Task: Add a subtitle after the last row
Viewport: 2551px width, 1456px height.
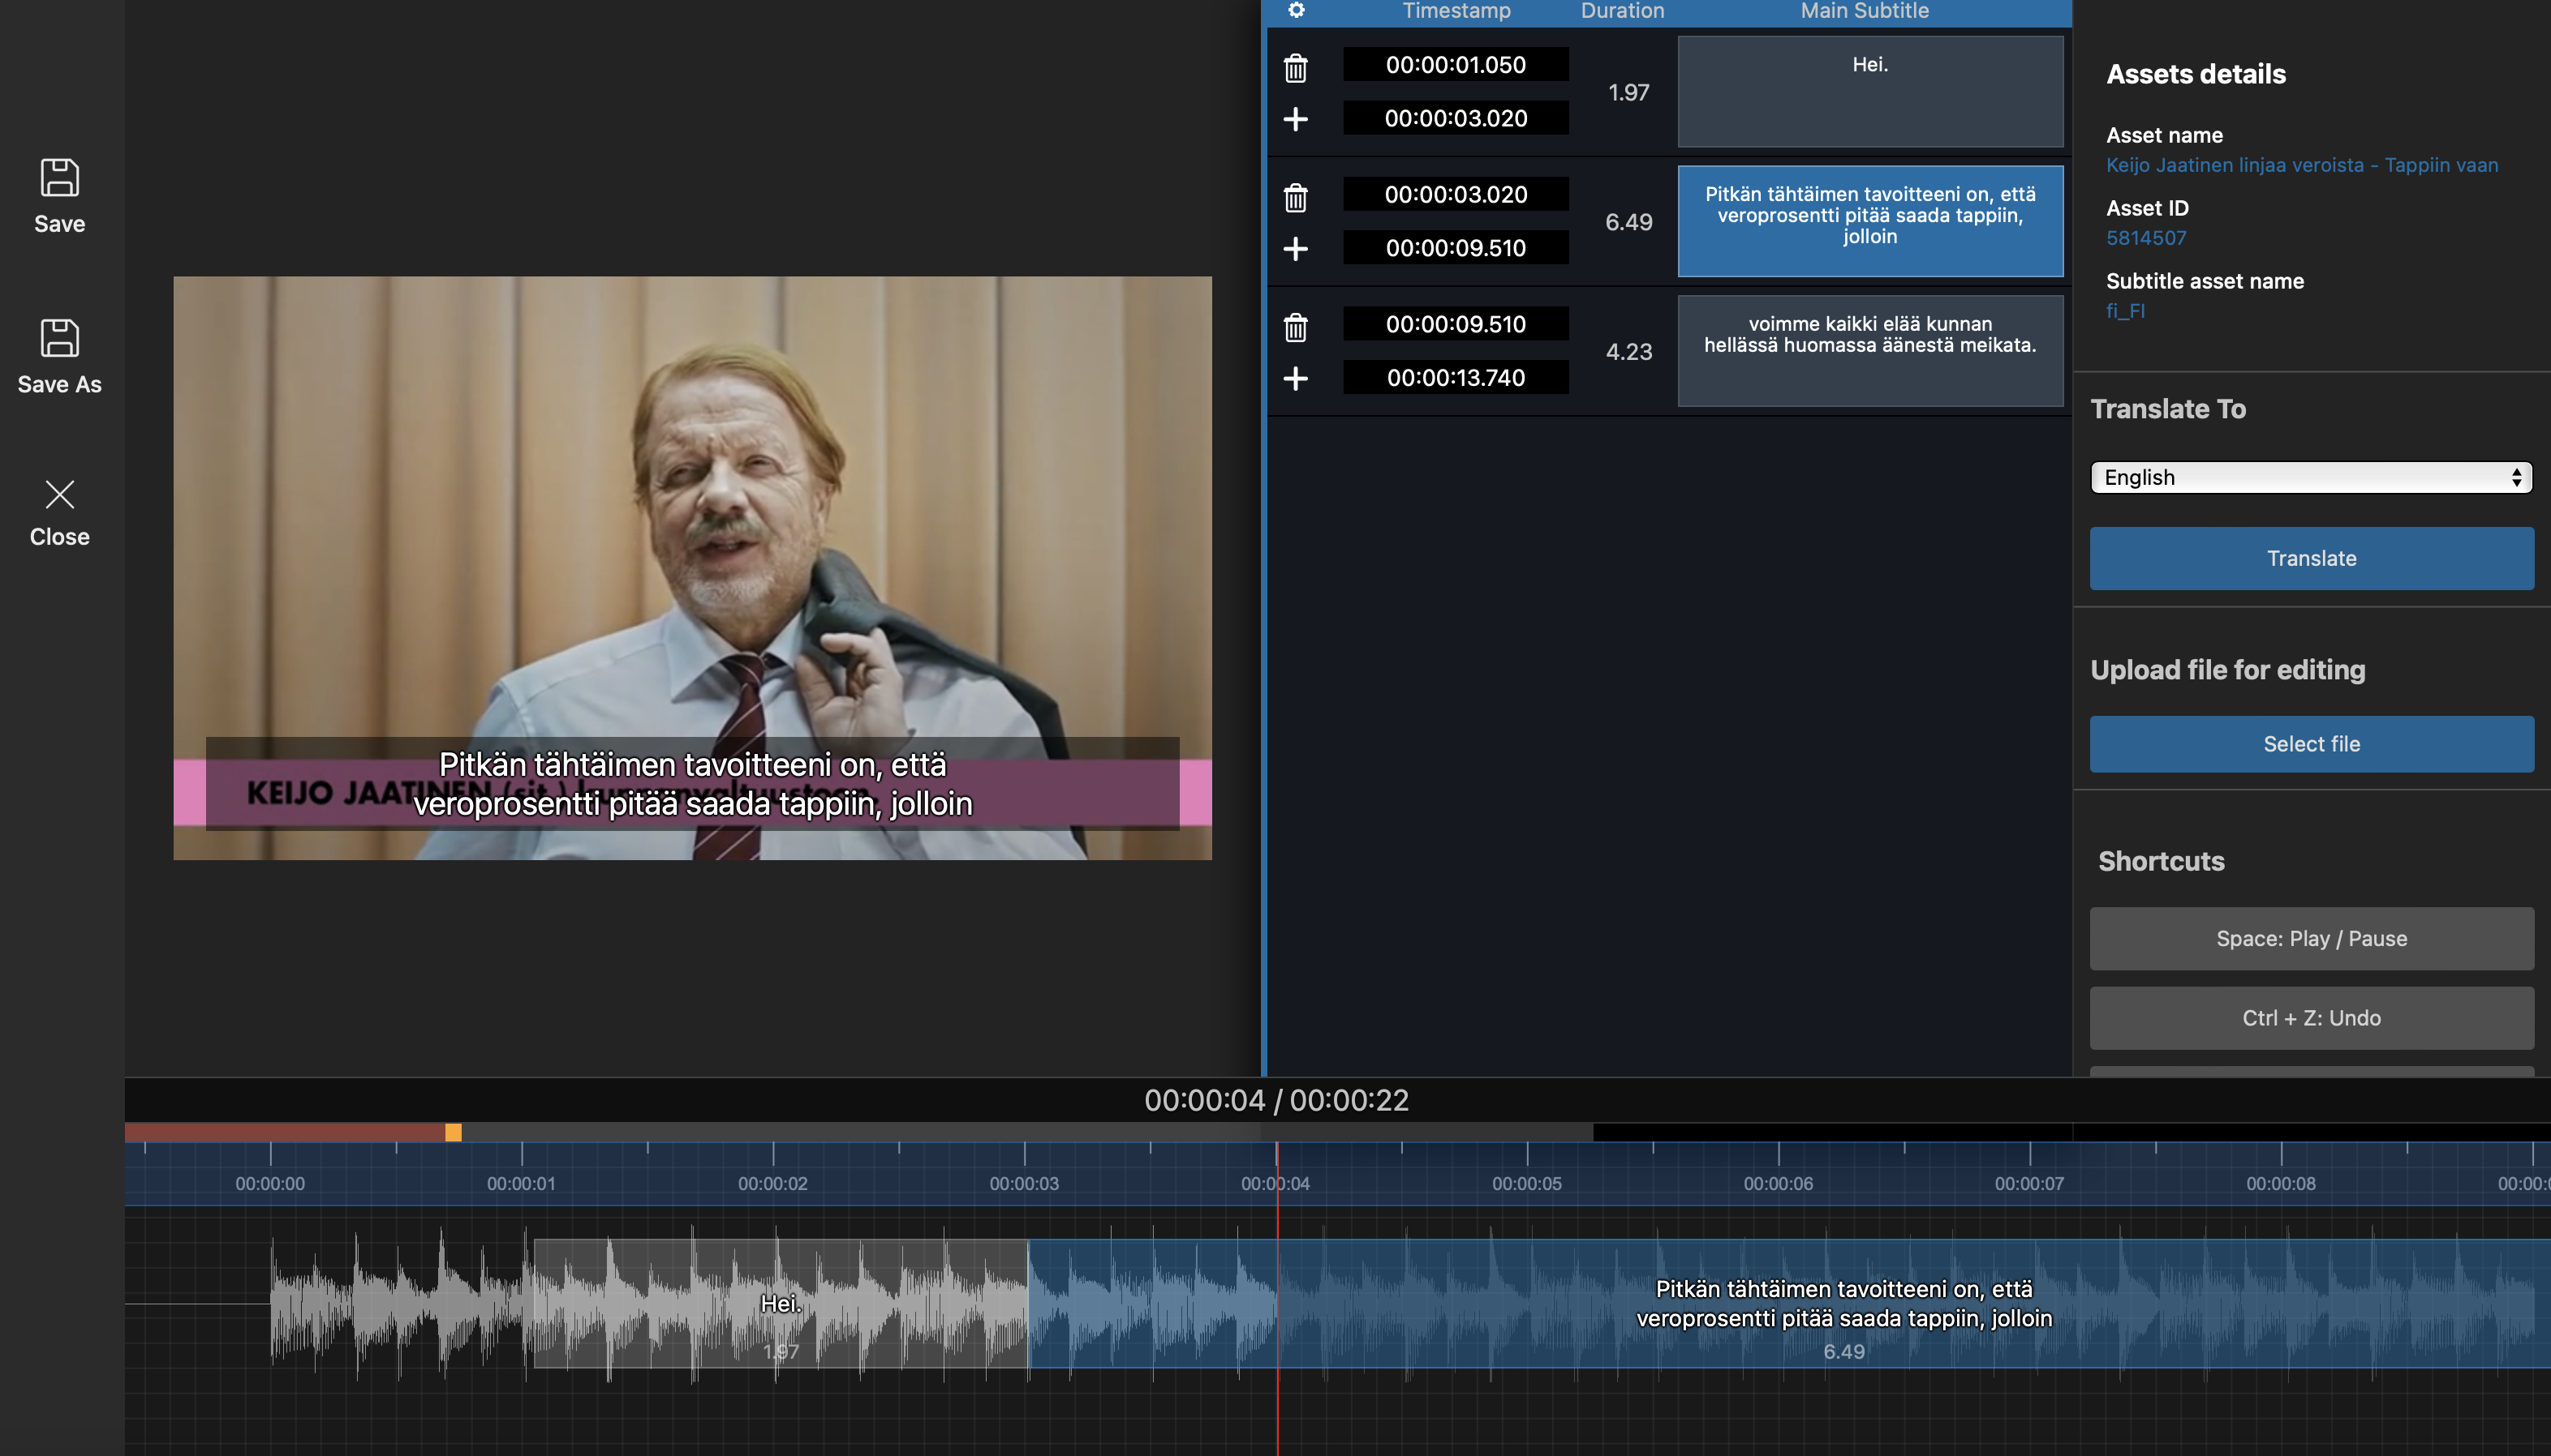Action: [1296, 379]
